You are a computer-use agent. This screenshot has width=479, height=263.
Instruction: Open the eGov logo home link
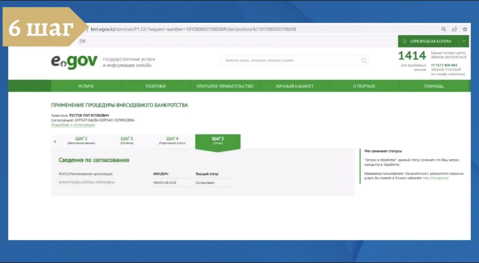[x=74, y=61]
